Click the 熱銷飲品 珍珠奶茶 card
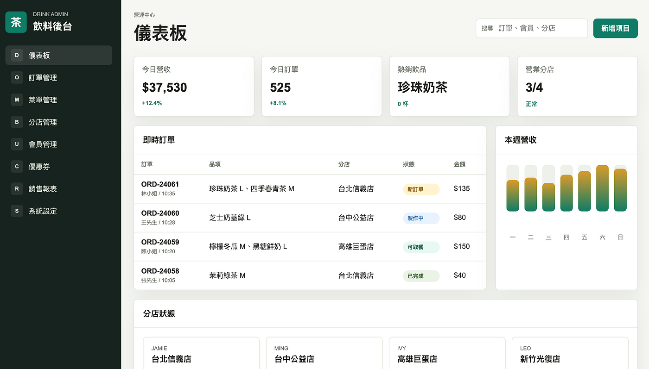This screenshot has height=369, width=649. click(450, 86)
